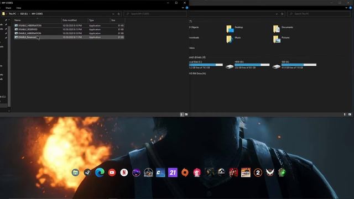Expand address history dropdown in This PC window
The image size is (354, 199).
[x=277, y=14]
